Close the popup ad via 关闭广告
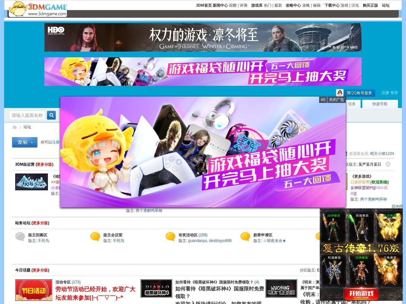Screen dimensions: 406x304 [x=336, y=100]
